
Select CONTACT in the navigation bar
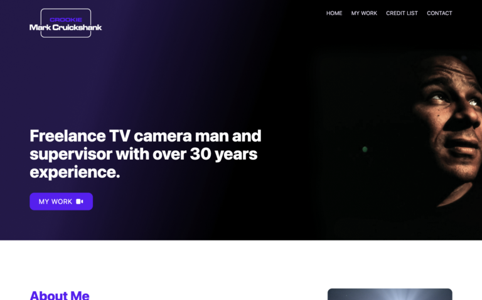coord(439,13)
